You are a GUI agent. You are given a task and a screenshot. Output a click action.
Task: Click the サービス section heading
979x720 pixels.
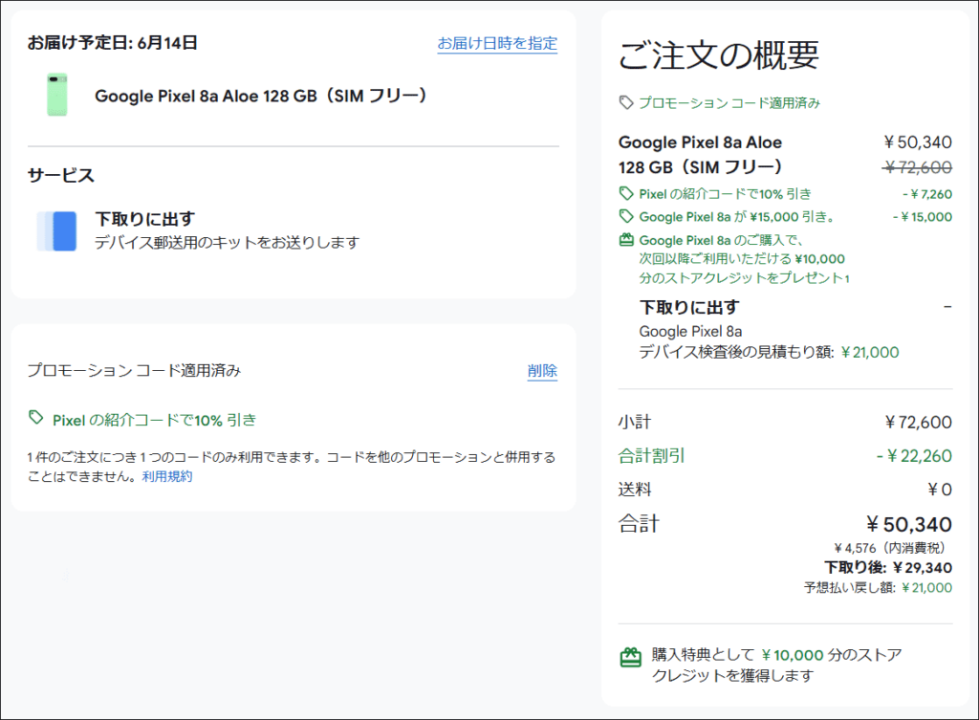pyautogui.click(x=60, y=176)
